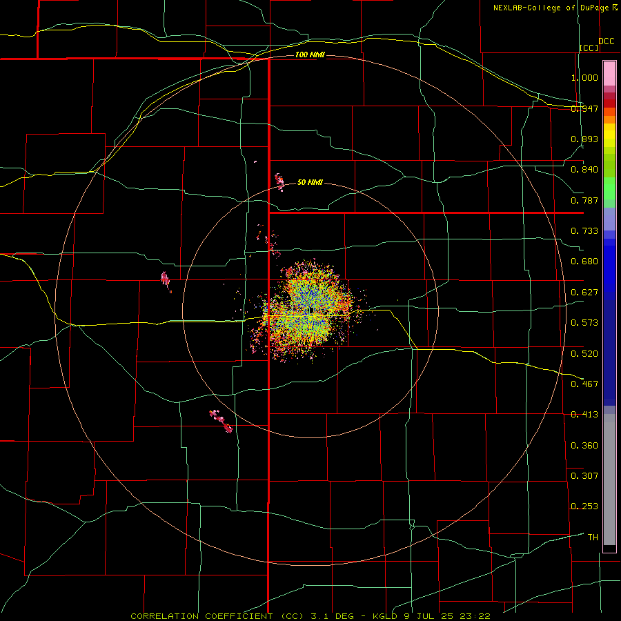Click the pink echo just north of 50 NMI ring

(x=280, y=182)
